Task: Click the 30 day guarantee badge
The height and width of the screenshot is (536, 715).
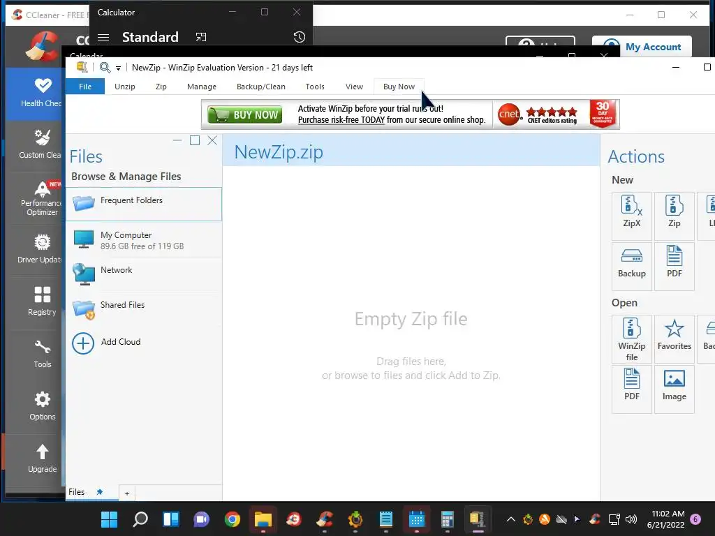Action: click(x=603, y=114)
